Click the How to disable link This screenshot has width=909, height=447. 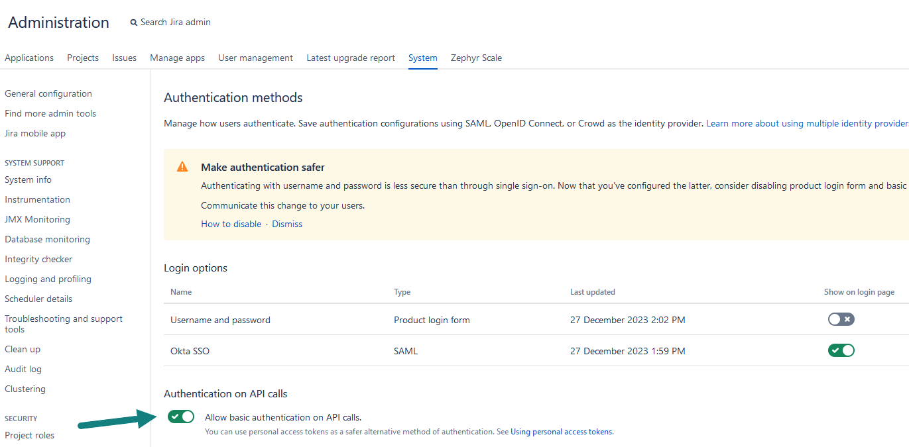[x=231, y=224]
